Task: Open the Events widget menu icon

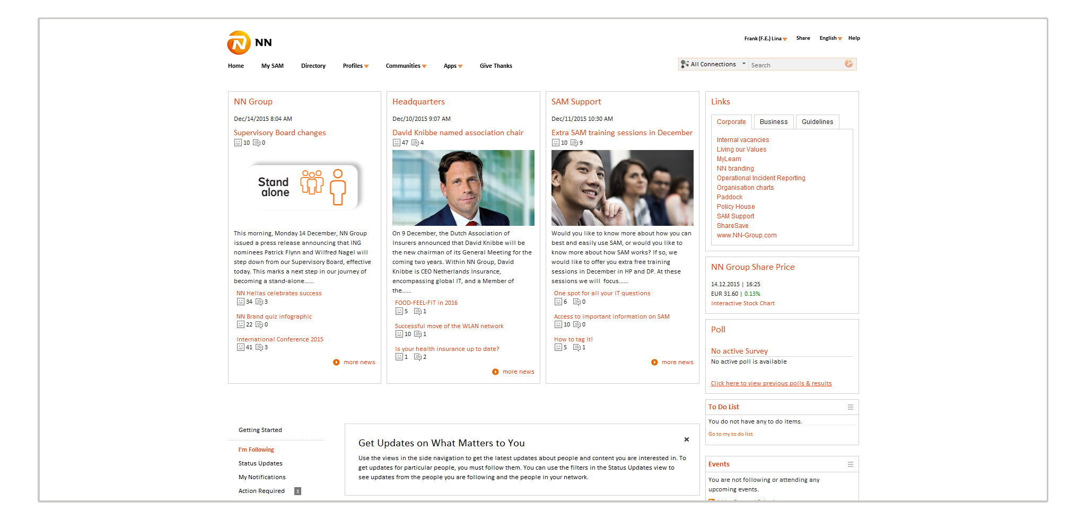Action: click(851, 464)
